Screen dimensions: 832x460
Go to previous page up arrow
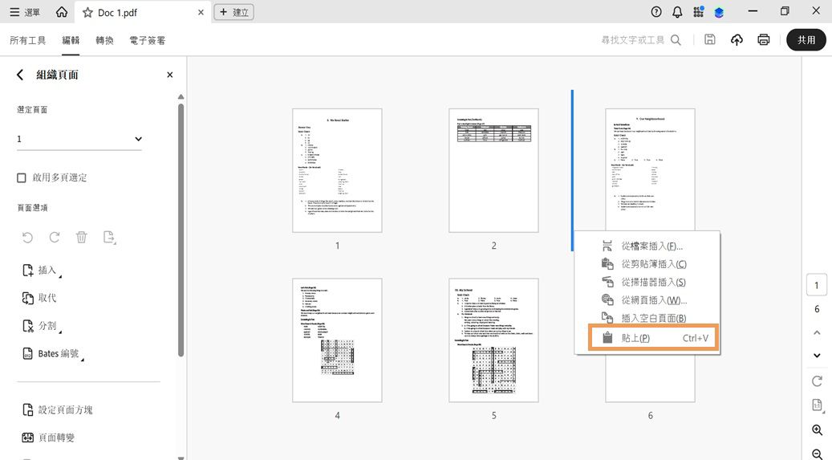point(817,332)
